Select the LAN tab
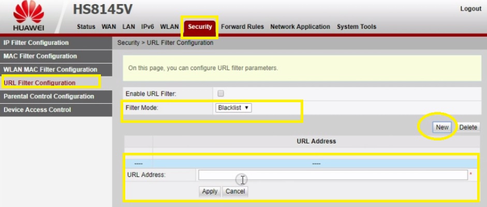487x207 pixels. tap(128, 27)
